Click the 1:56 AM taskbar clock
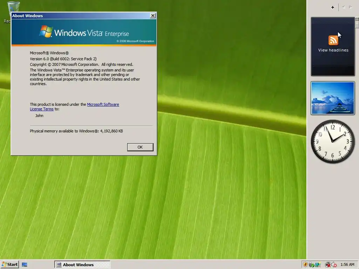This screenshot has width=359, height=269. [x=347, y=265]
